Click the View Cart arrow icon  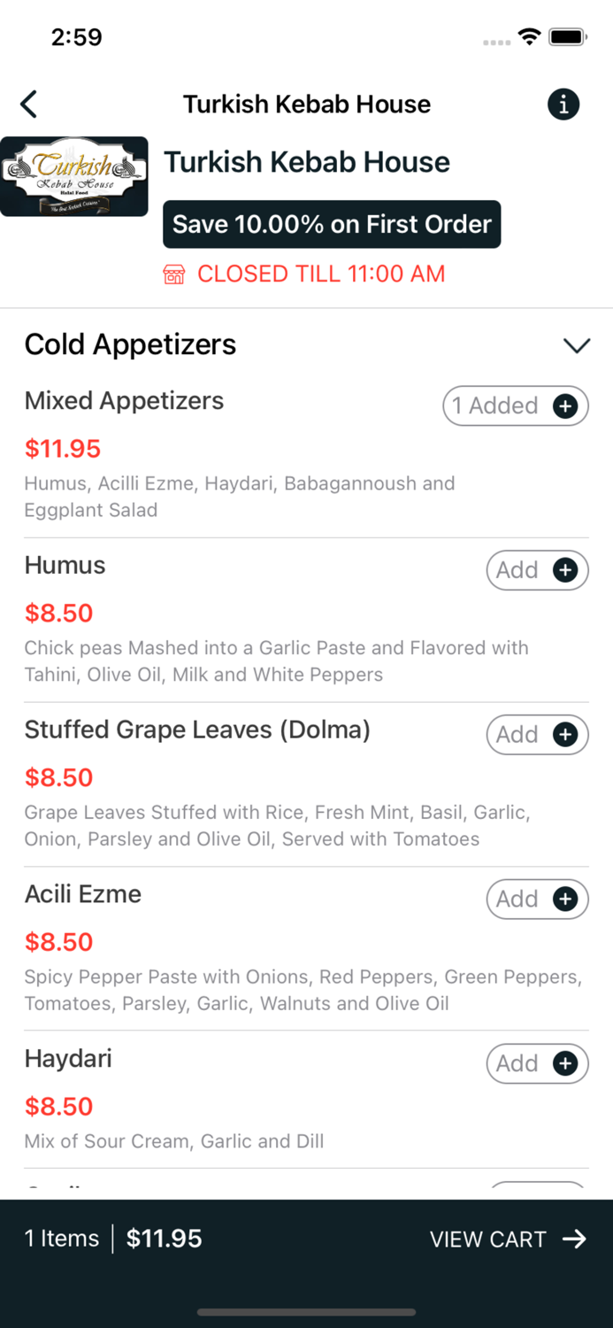575,1239
